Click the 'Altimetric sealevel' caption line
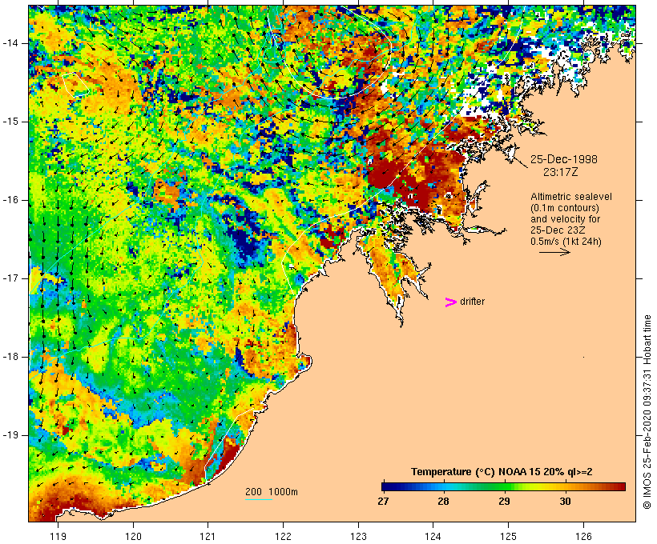This screenshot has width=657, height=544. pos(571,197)
